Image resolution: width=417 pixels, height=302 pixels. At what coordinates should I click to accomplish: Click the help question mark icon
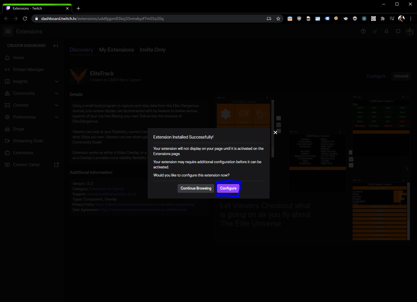coord(363,31)
